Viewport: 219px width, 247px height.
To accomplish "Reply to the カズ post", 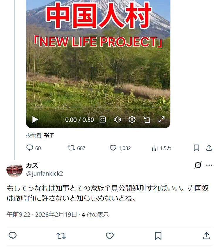I will (13, 236).
